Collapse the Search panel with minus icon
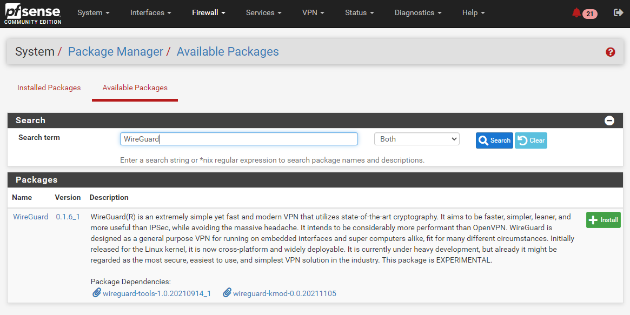This screenshot has height=315, width=630. [609, 120]
